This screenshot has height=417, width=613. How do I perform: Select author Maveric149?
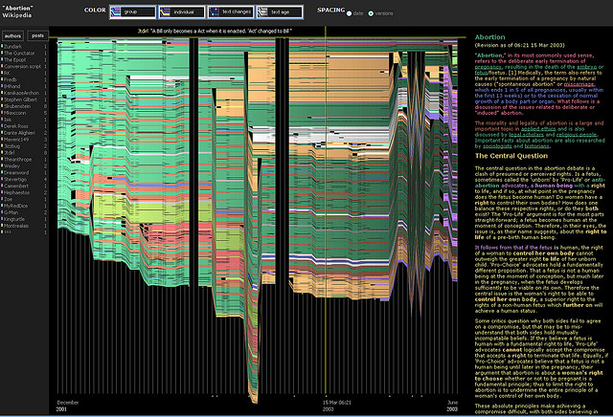(x=16, y=140)
